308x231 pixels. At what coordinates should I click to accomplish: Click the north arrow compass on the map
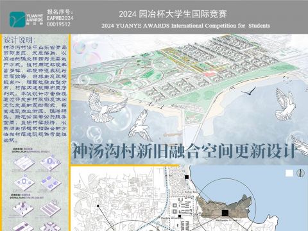(300, 173)
